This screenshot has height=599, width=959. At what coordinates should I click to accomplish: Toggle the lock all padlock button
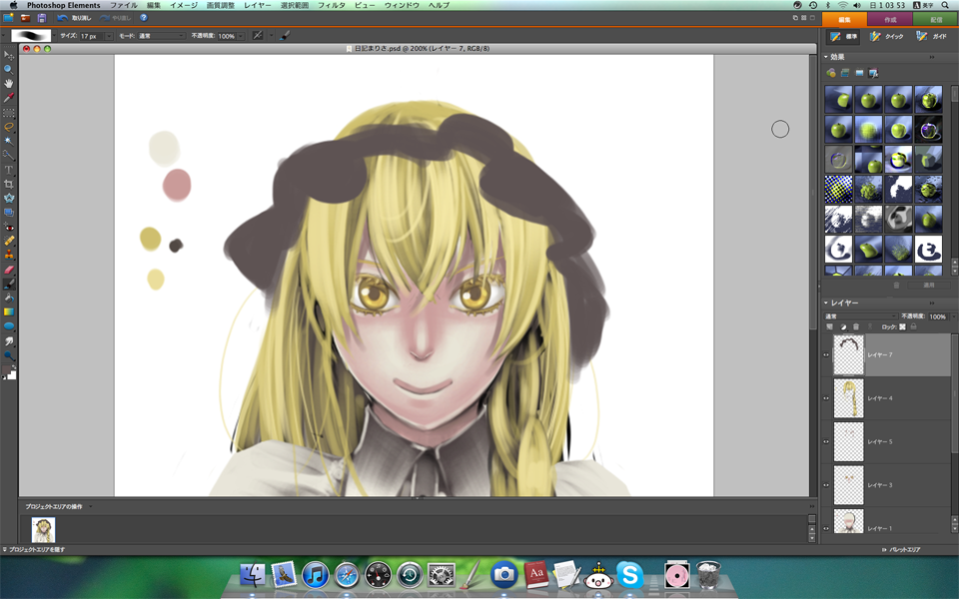(914, 327)
